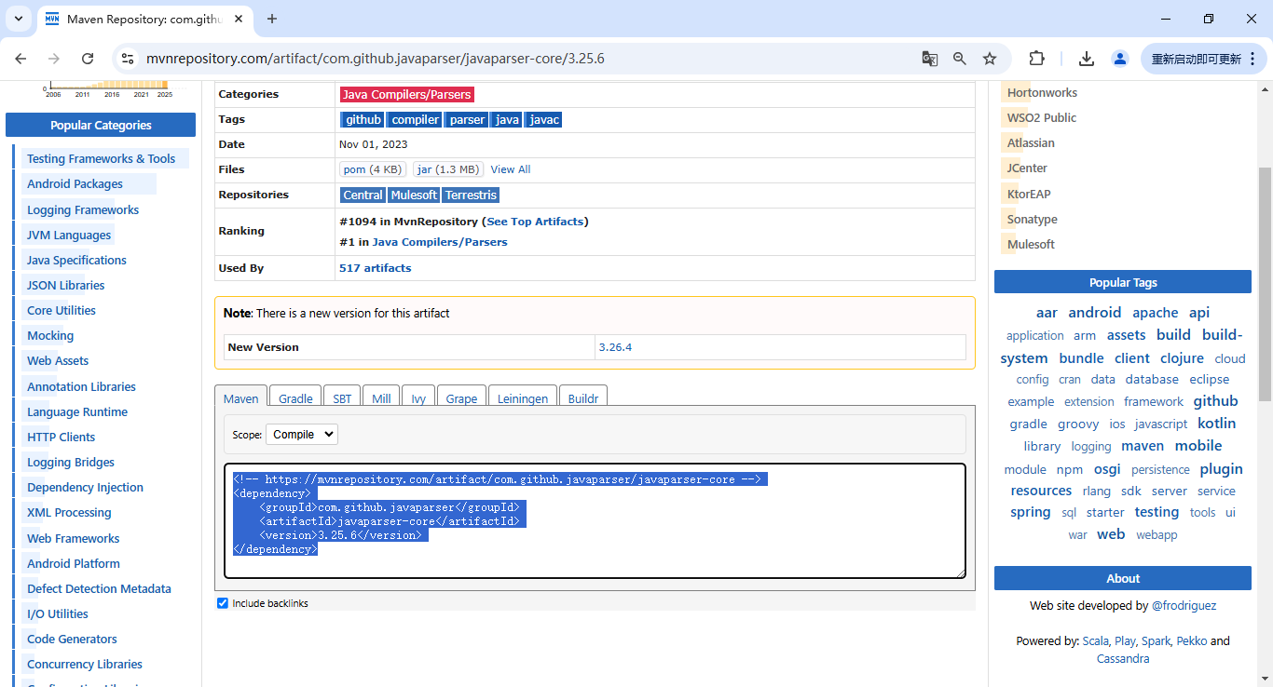Screen dimensions: 1273x687
Task: Close the Maven Repository tab
Action: [238, 19]
